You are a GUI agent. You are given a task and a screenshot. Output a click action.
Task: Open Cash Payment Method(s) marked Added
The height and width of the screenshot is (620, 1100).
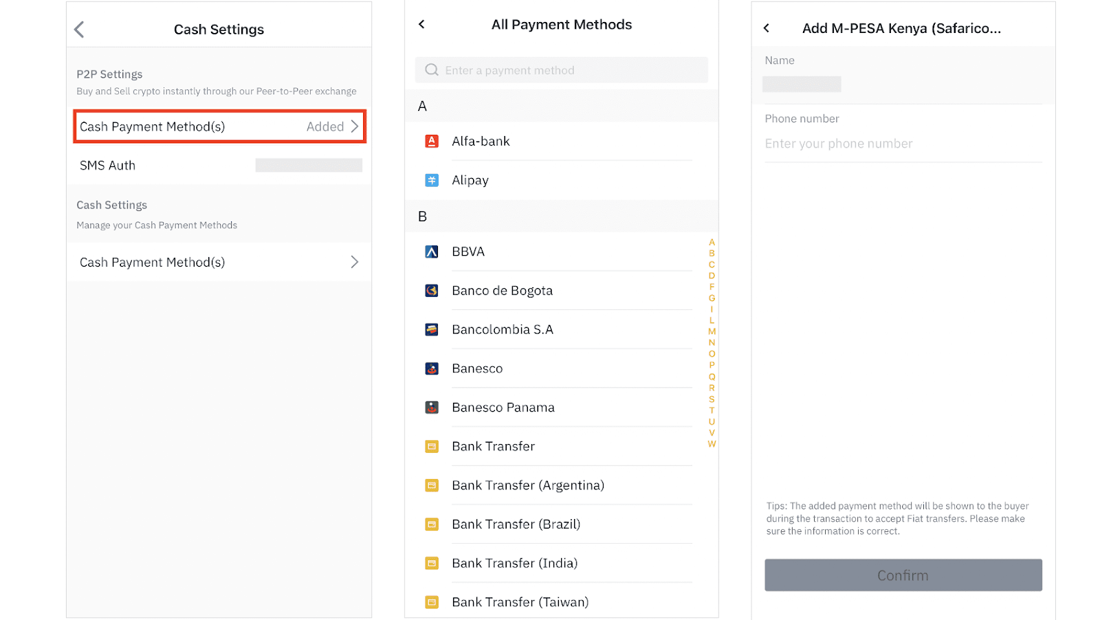click(219, 126)
